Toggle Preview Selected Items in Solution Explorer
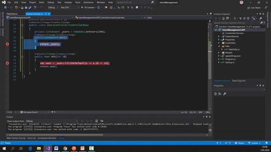The image size is (271, 152). click(254, 18)
